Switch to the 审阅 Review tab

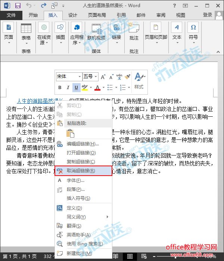tap(161, 15)
